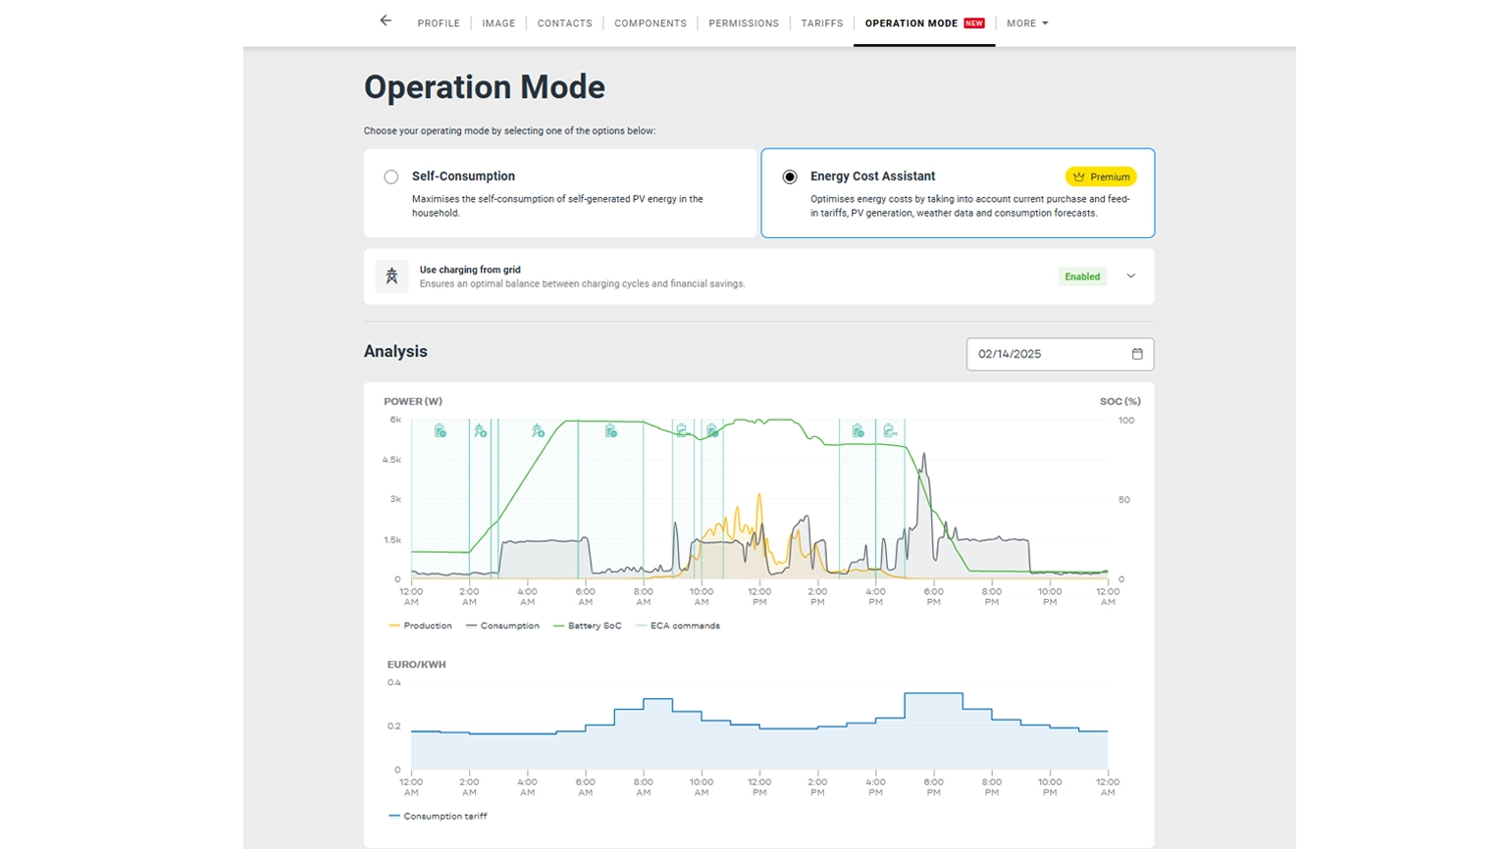Toggle the Production series in the chart legend
This screenshot has width=1511, height=849.
pyautogui.click(x=421, y=625)
